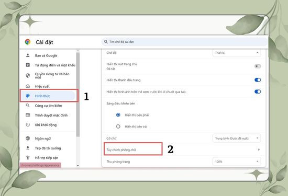This screenshot has width=288, height=196.
Task: Click the magnifier icon in settings search
Action: (106, 42)
